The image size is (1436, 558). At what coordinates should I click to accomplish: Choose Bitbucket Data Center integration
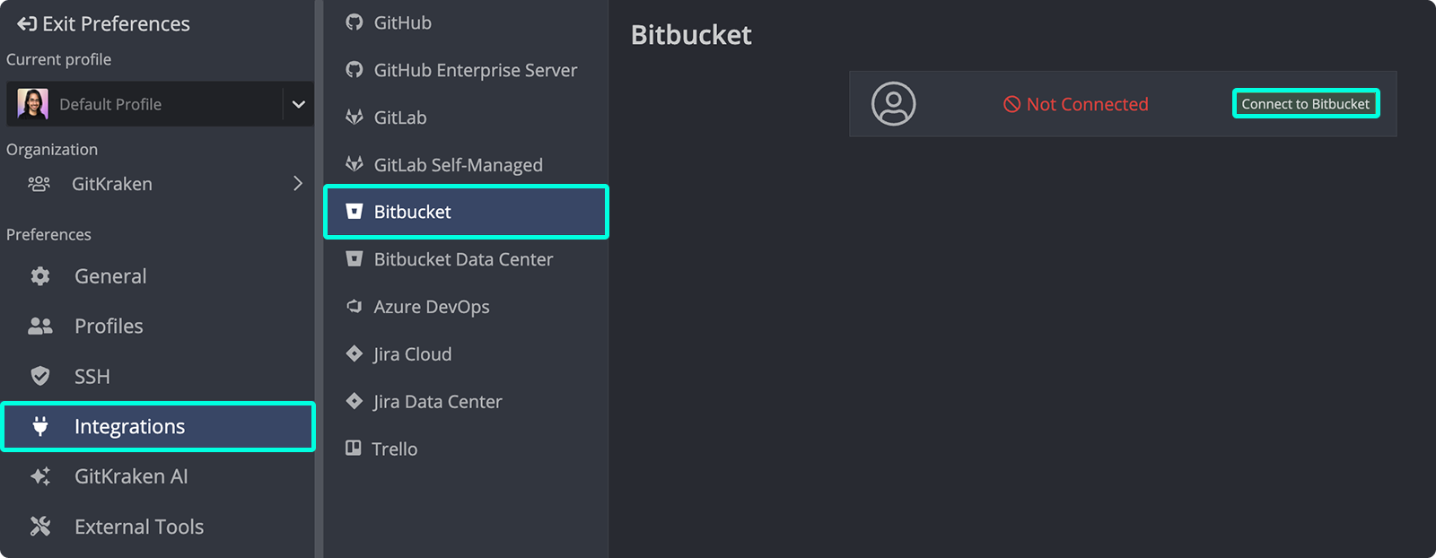(x=463, y=259)
